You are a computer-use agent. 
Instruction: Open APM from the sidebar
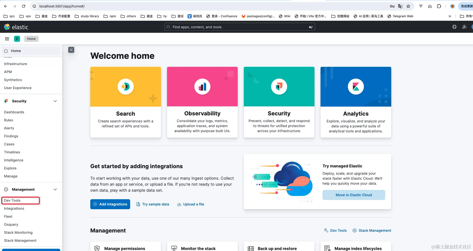tap(8, 72)
